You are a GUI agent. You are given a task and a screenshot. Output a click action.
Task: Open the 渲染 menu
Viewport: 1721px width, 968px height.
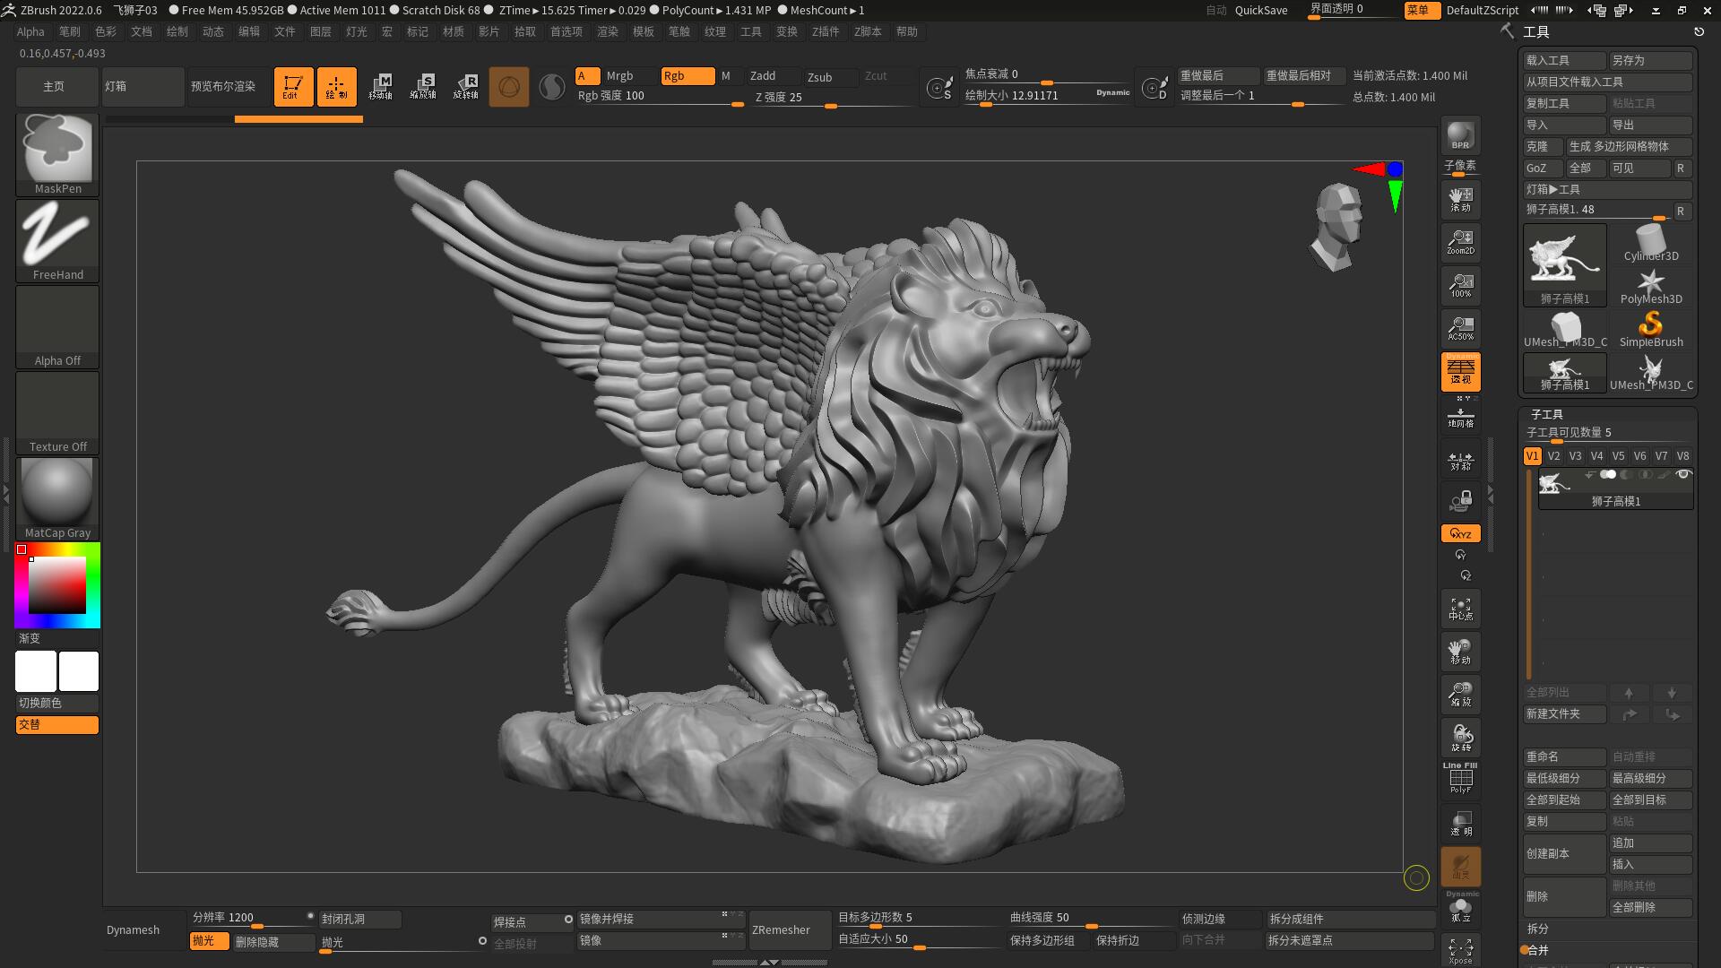[608, 31]
